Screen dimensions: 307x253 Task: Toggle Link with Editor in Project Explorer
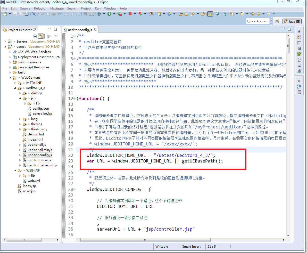pos(41,36)
